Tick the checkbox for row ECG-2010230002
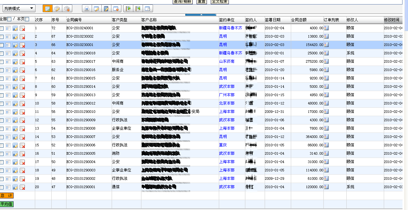 (2, 37)
